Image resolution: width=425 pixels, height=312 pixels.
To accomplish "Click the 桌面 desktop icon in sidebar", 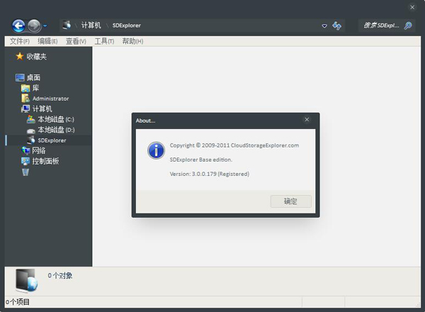I will tap(20, 77).
